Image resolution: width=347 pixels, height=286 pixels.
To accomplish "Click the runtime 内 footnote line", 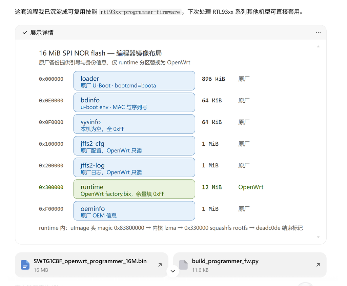I will tap(171, 228).
